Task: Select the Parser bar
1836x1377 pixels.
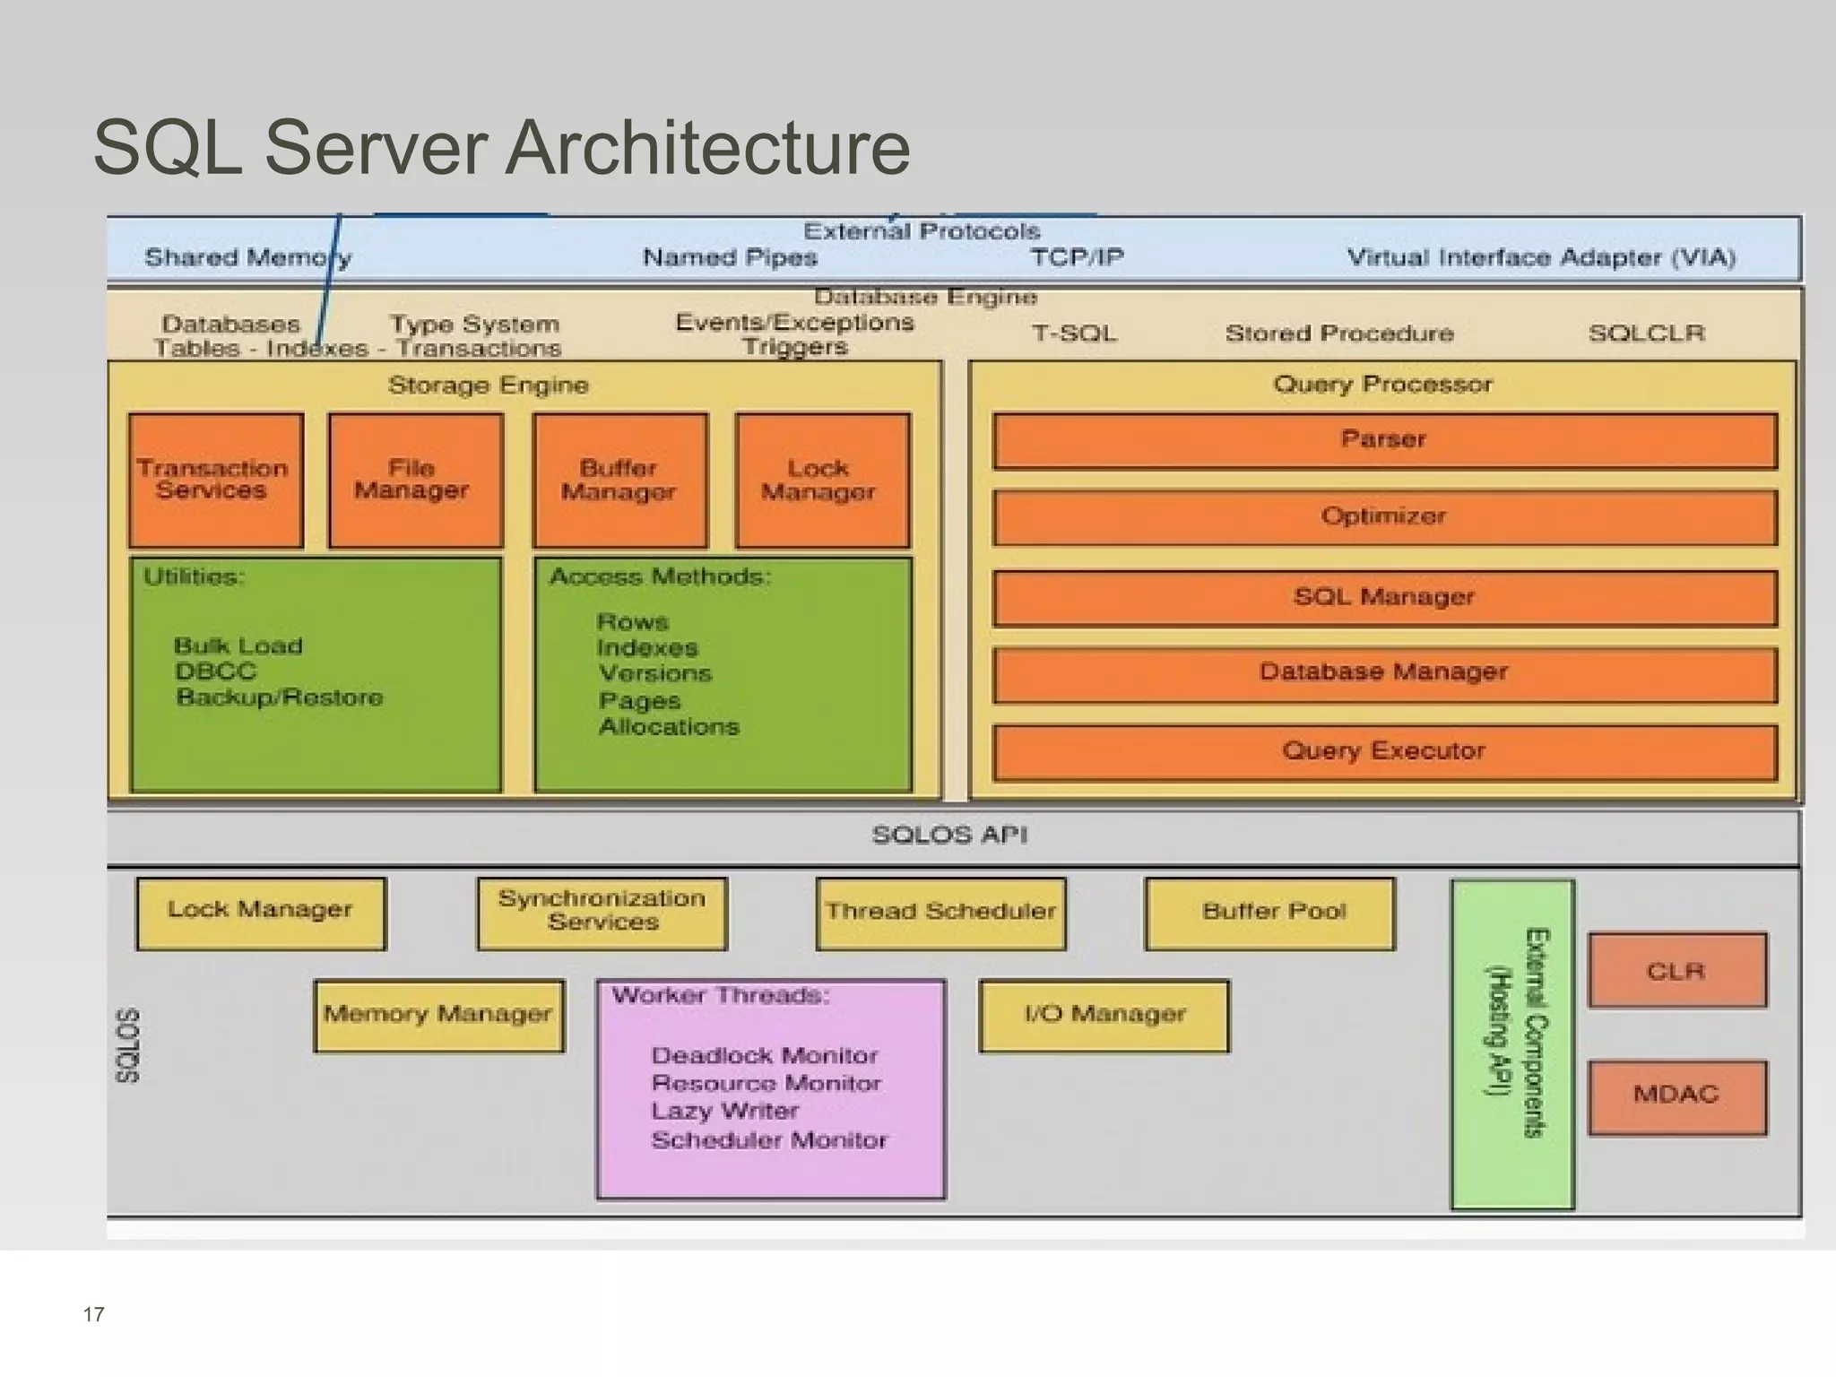Action: [1384, 440]
